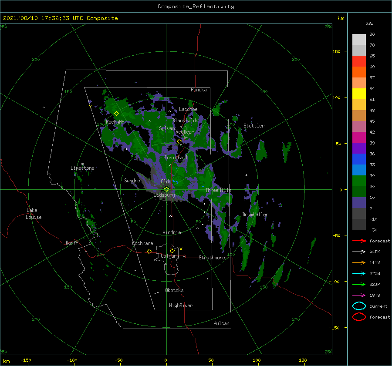The width and height of the screenshot is (392, 366).
Task: Click the Vulcan label
Action: [x=221, y=323]
